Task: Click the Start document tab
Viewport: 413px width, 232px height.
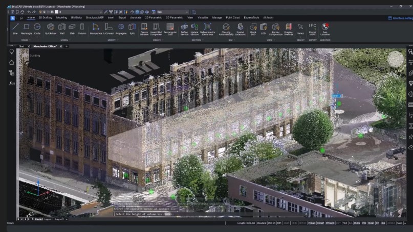Action: coord(21,46)
